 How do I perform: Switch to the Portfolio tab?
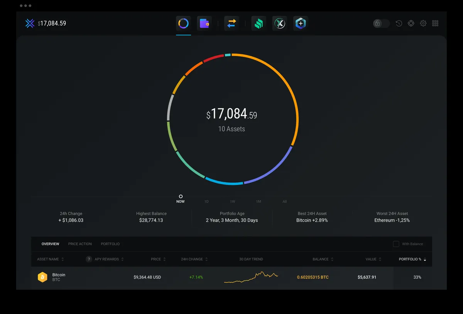pyautogui.click(x=110, y=244)
